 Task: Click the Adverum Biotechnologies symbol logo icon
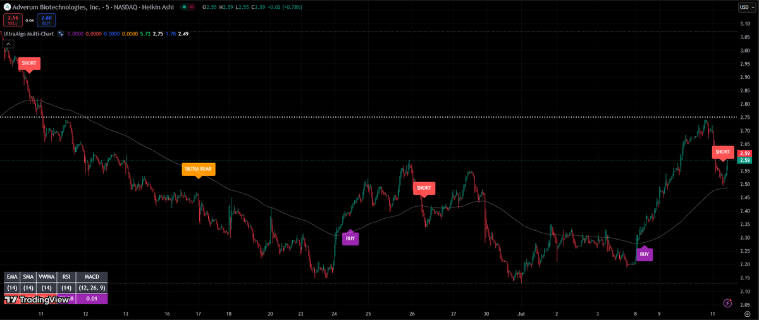7,6
